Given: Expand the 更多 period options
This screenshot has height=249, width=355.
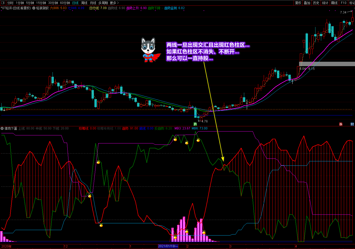Looking at the screenshot, I should [x=114, y=3].
